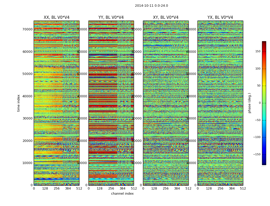Click the colorbar tick label '−100'

[257, 137]
